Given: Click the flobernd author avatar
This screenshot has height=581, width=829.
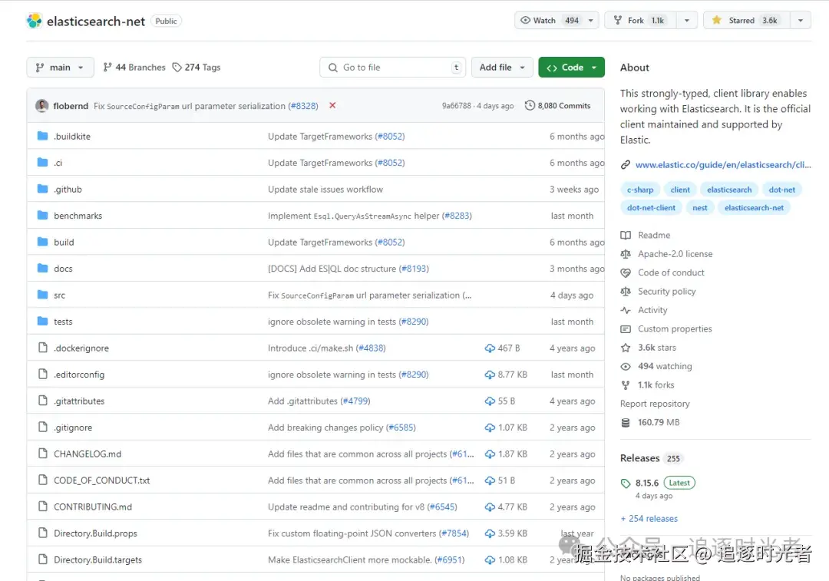Looking at the screenshot, I should [x=42, y=106].
